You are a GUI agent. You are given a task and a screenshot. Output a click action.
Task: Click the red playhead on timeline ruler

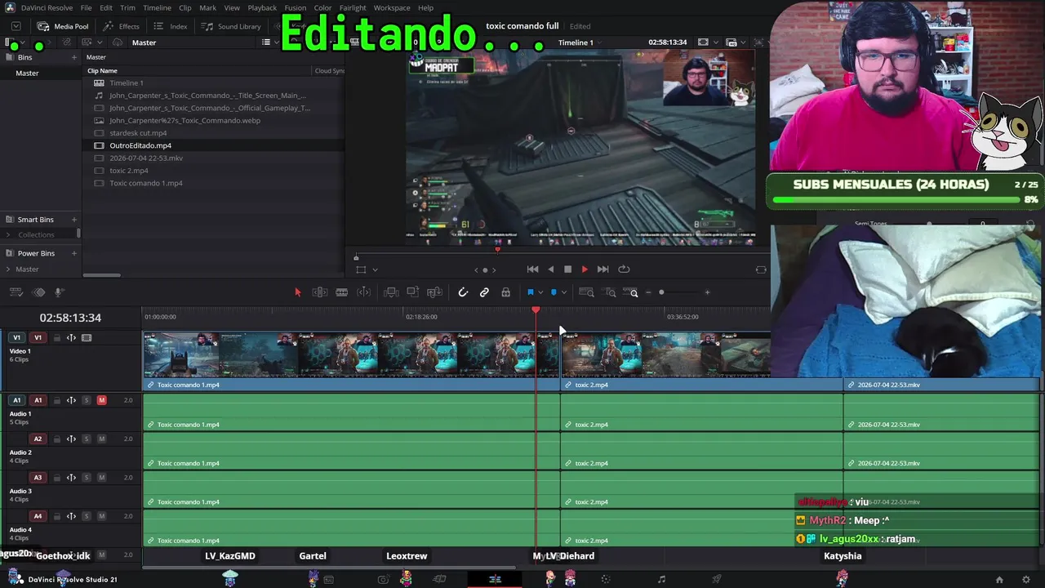[x=536, y=310]
